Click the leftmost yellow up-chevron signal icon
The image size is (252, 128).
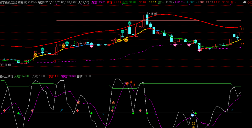click(x=36, y=55)
